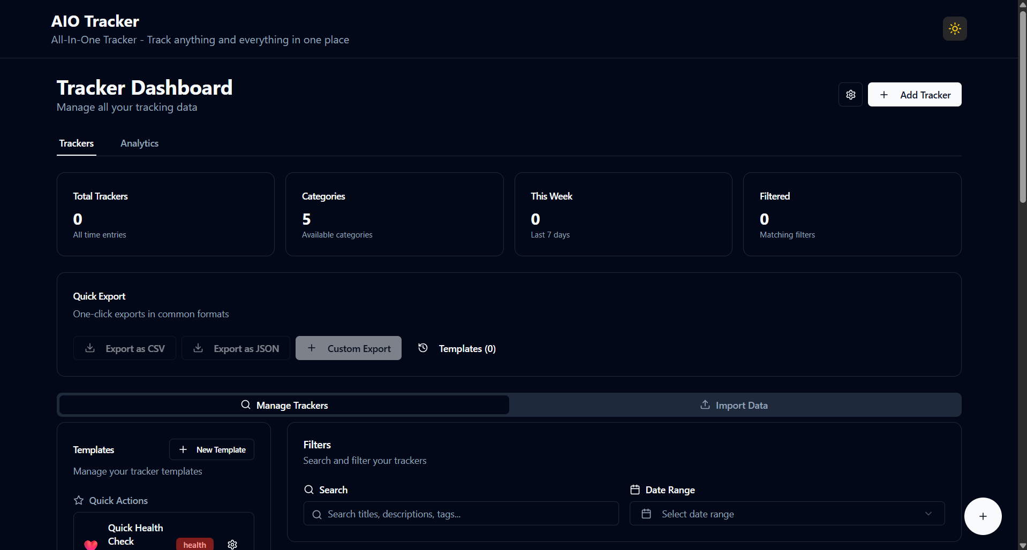Expand the Select date range dropdown
This screenshot has width=1027, height=550.
(x=787, y=514)
